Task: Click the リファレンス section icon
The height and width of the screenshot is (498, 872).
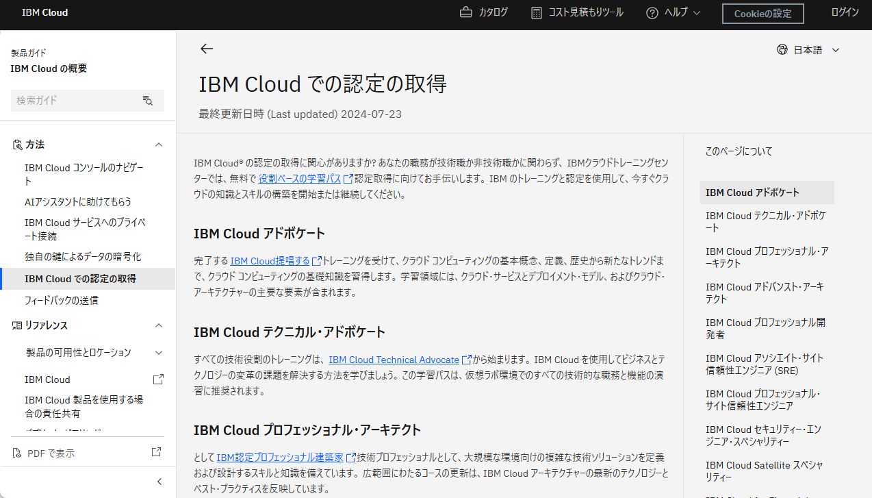Action: pos(18,325)
